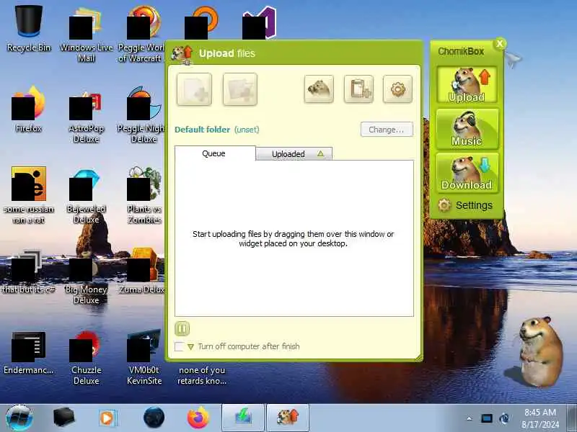This screenshot has height=432, width=577.
Task: Open Download in ChomikBox widget
Action: click(467, 173)
